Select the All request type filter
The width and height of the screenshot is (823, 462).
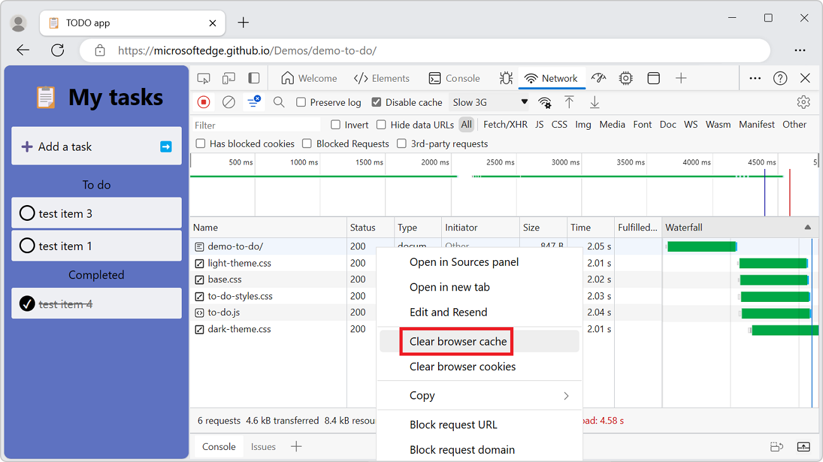[467, 124]
